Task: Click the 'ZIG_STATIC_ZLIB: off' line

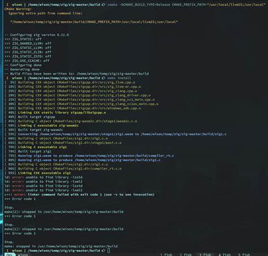Action: tap(28, 52)
